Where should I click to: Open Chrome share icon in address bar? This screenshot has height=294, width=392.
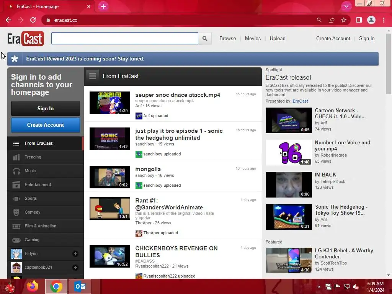[x=332, y=20]
